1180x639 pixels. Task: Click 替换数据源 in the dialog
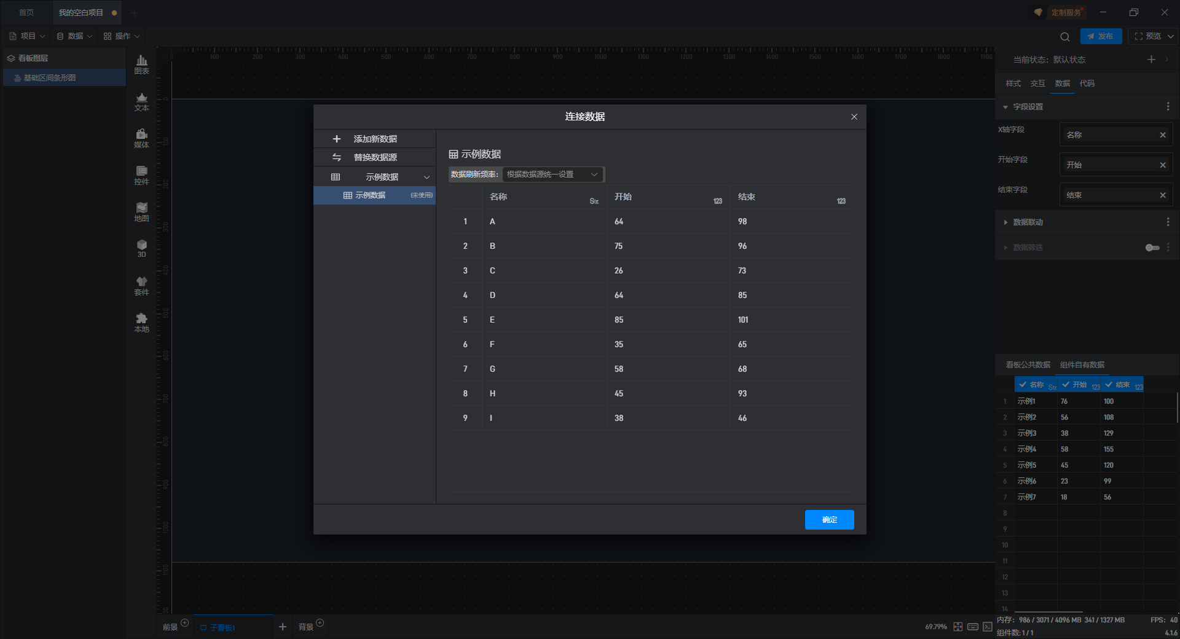coord(375,157)
